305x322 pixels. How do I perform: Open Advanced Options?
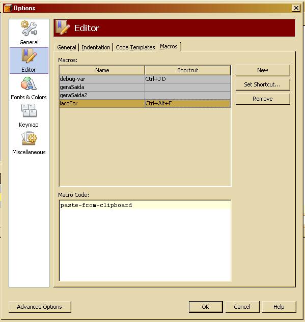(40, 307)
